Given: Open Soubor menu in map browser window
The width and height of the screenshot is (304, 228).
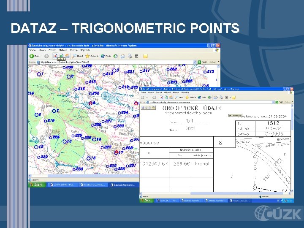Looking at the screenshot, I should (x=33, y=50).
